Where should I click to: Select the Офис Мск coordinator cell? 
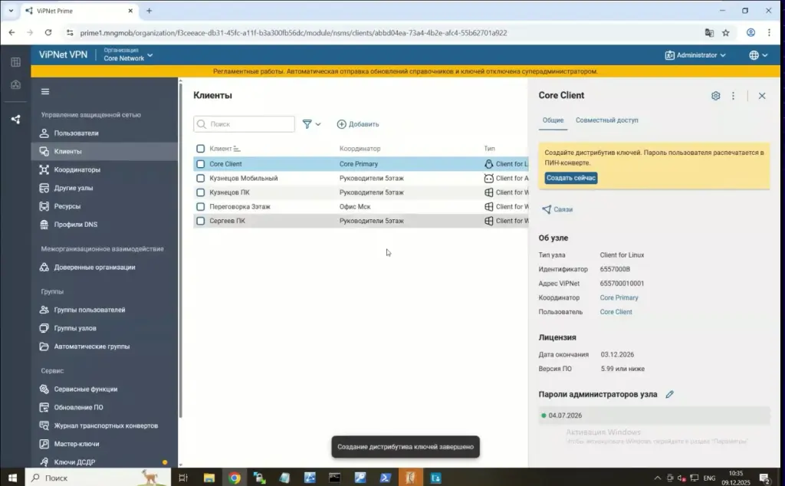[355, 207]
